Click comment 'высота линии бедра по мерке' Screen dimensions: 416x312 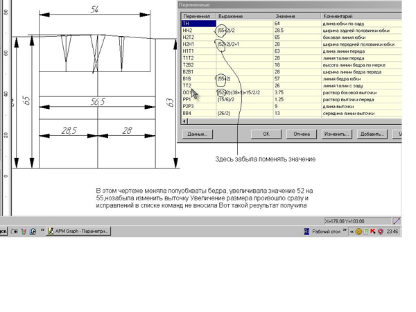[x=354, y=65]
